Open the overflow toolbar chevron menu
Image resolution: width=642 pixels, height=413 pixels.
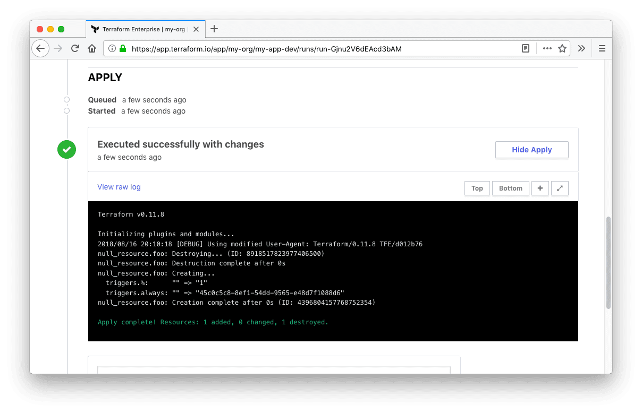click(x=581, y=48)
